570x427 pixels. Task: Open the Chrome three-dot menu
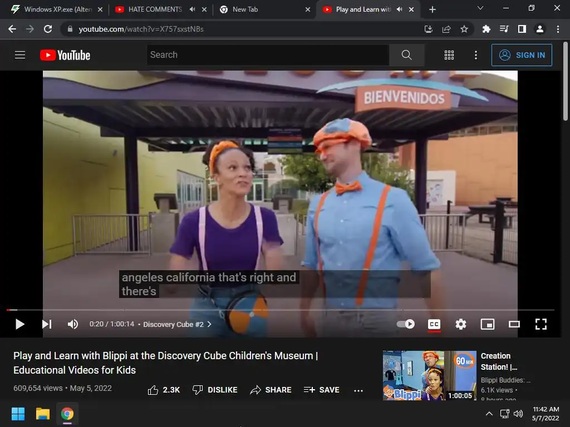coord(558,29)
